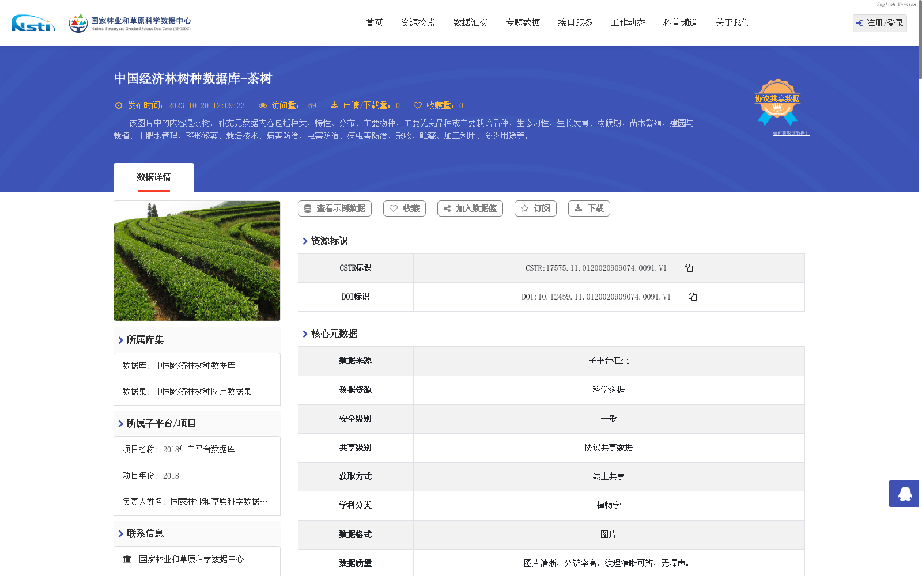This screenshot has height=576, width=922.
Task: Click the 植物学 value cell
Action: (609, 505)
